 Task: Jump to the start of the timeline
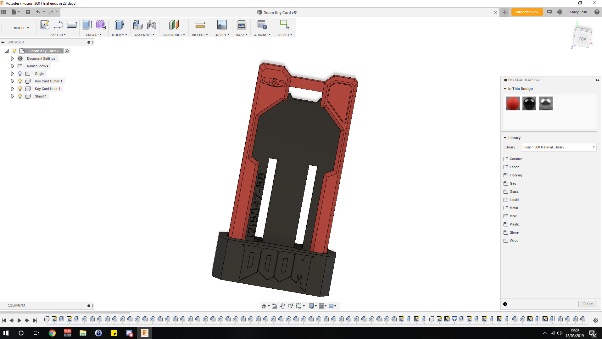point(4,320)
